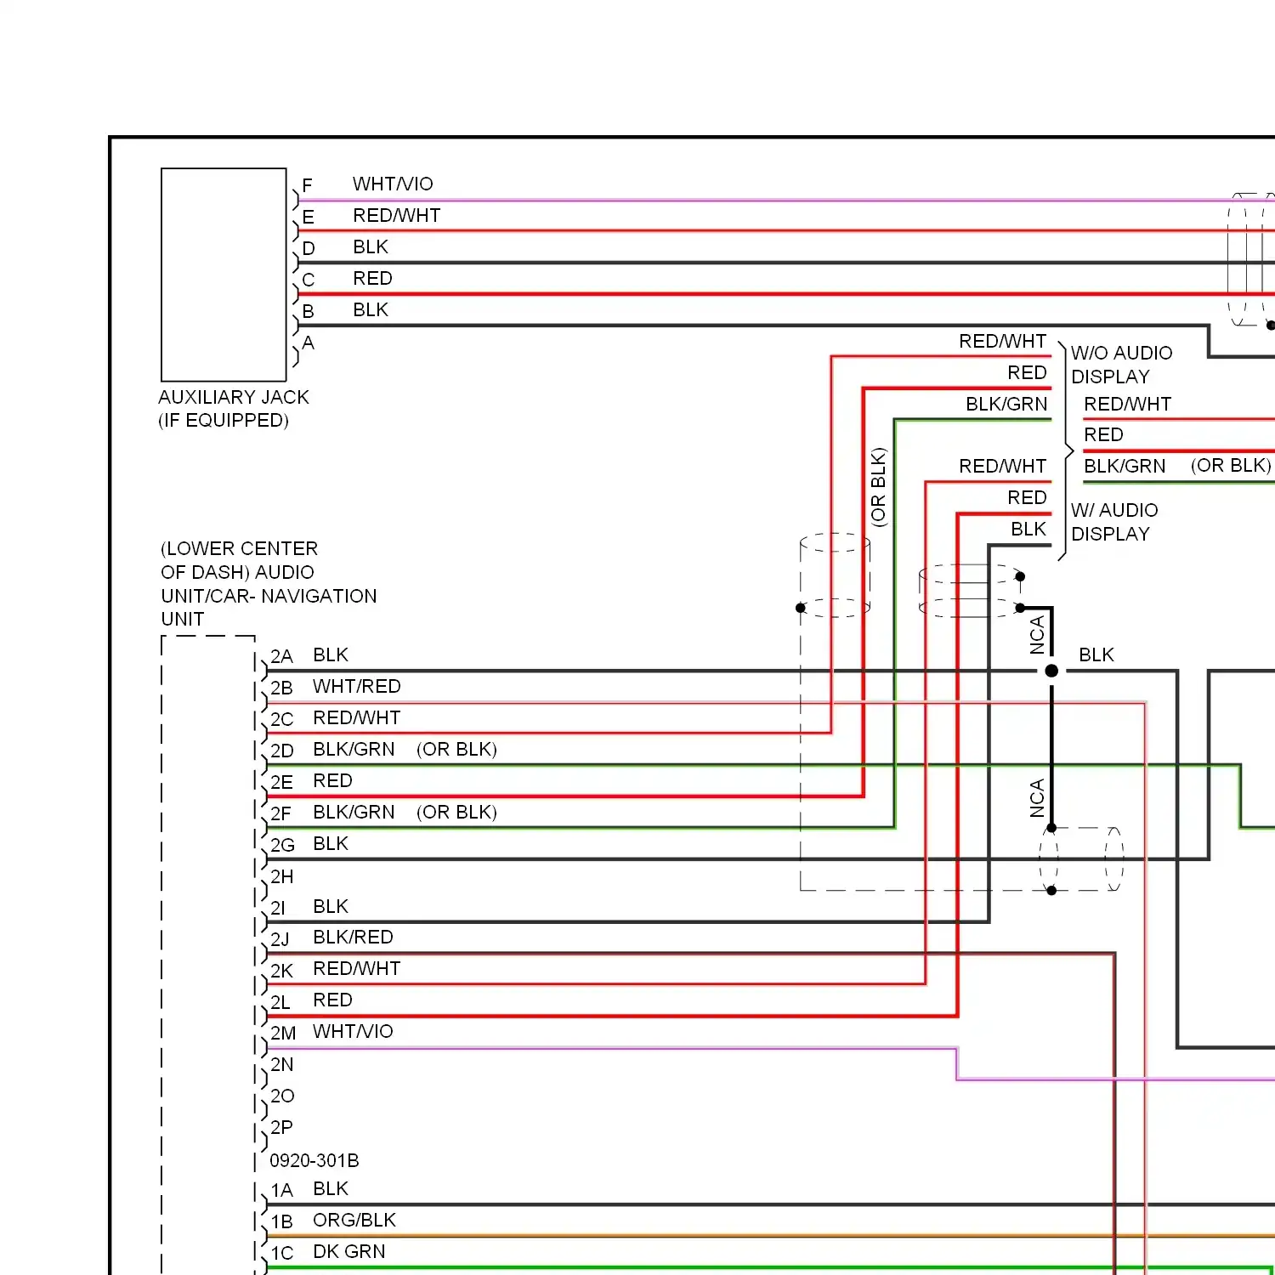
Task: Select pin letter F on auxiliary jack
Action: (308, 185)
